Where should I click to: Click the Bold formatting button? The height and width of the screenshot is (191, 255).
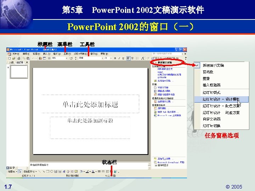pos(115,58)
